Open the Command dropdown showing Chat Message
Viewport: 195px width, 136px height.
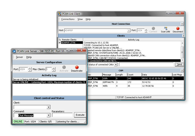pos(48,115)
